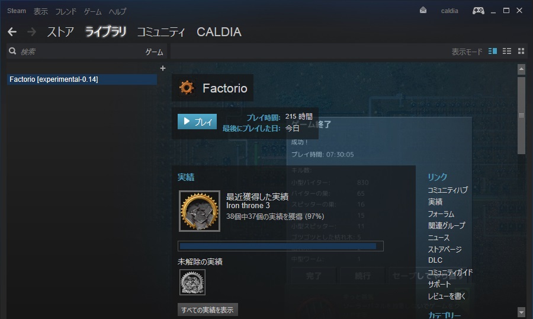Switch to list view display mode
Screen dimensions: 533x319
point(507,51)
